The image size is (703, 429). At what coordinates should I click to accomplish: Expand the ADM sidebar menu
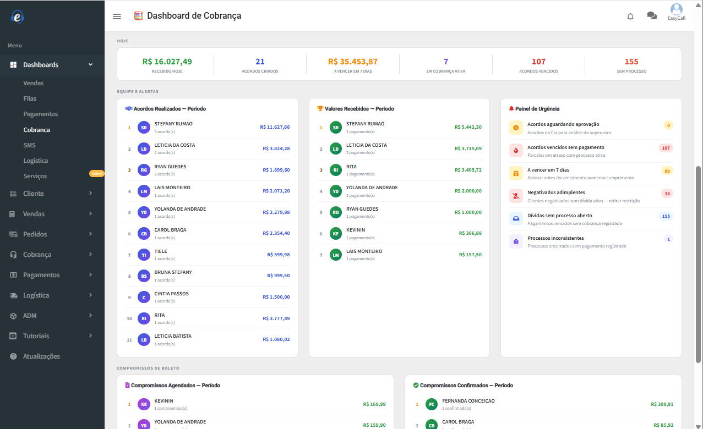pyautogui.click(x=52, y=316)
